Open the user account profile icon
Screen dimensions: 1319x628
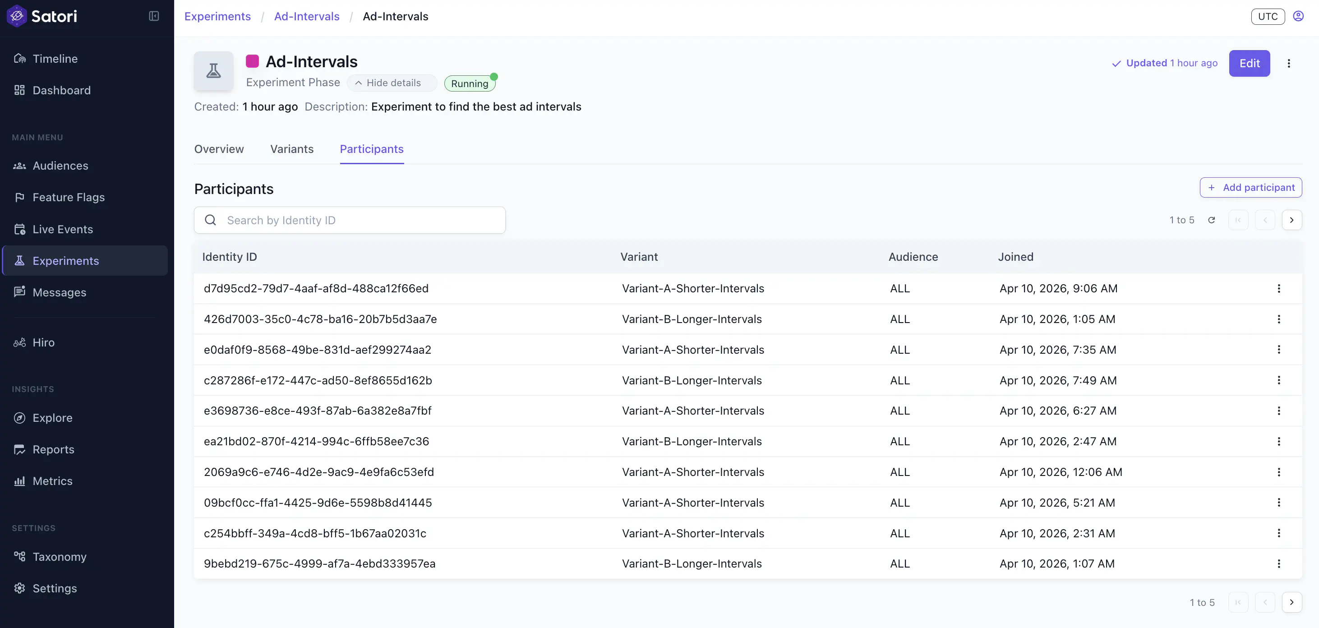click(x=1298, y=16)
